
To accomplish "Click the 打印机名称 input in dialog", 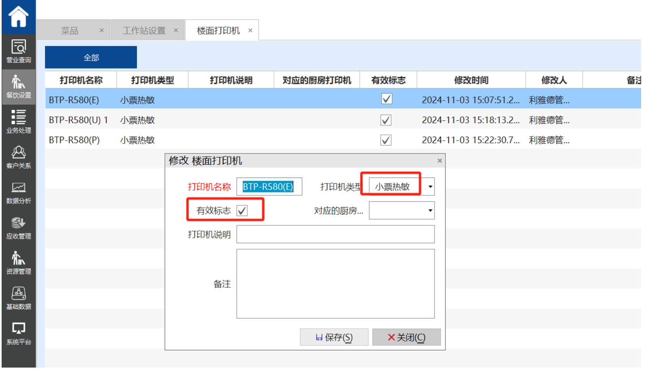I will tap(269, 186).
